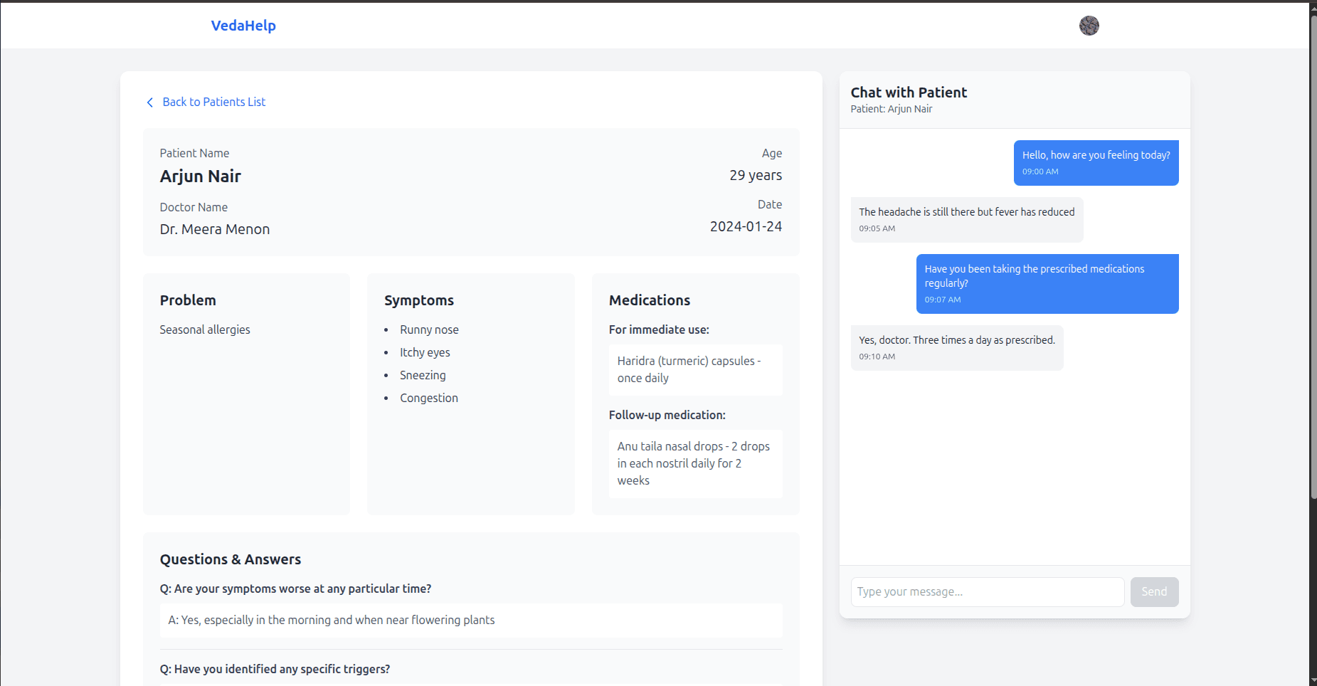
Task: Click the identified any specific triggers question
Action: [275, 669]
